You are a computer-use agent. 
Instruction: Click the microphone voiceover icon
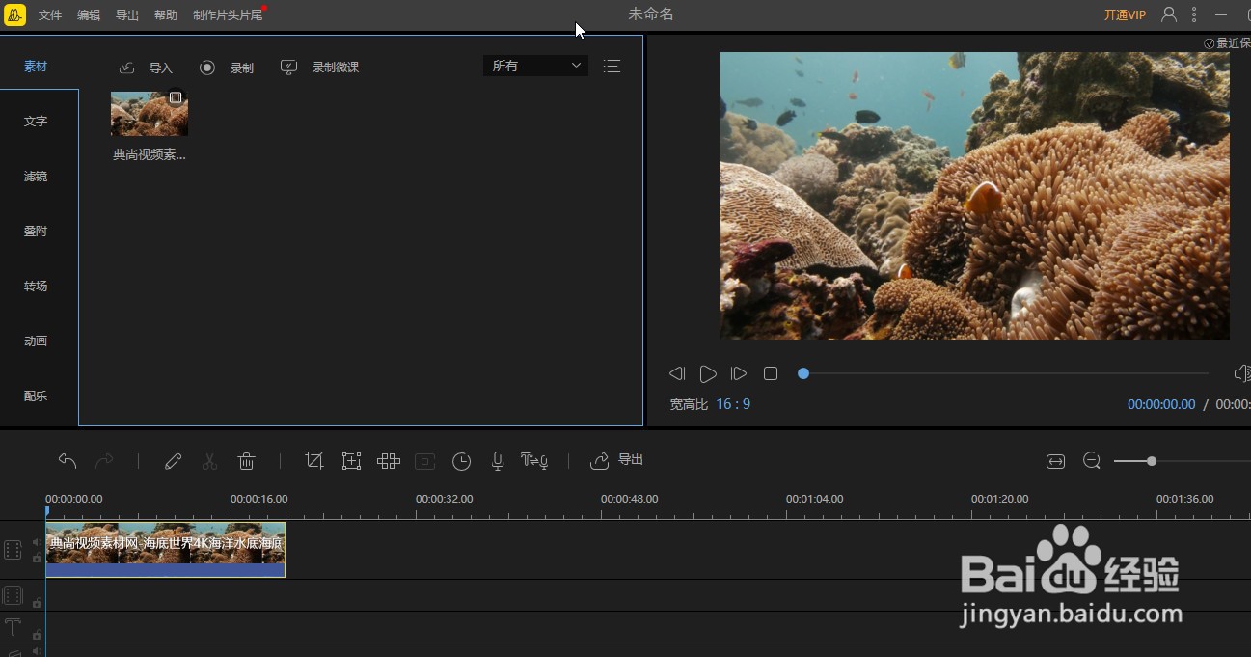498,461
